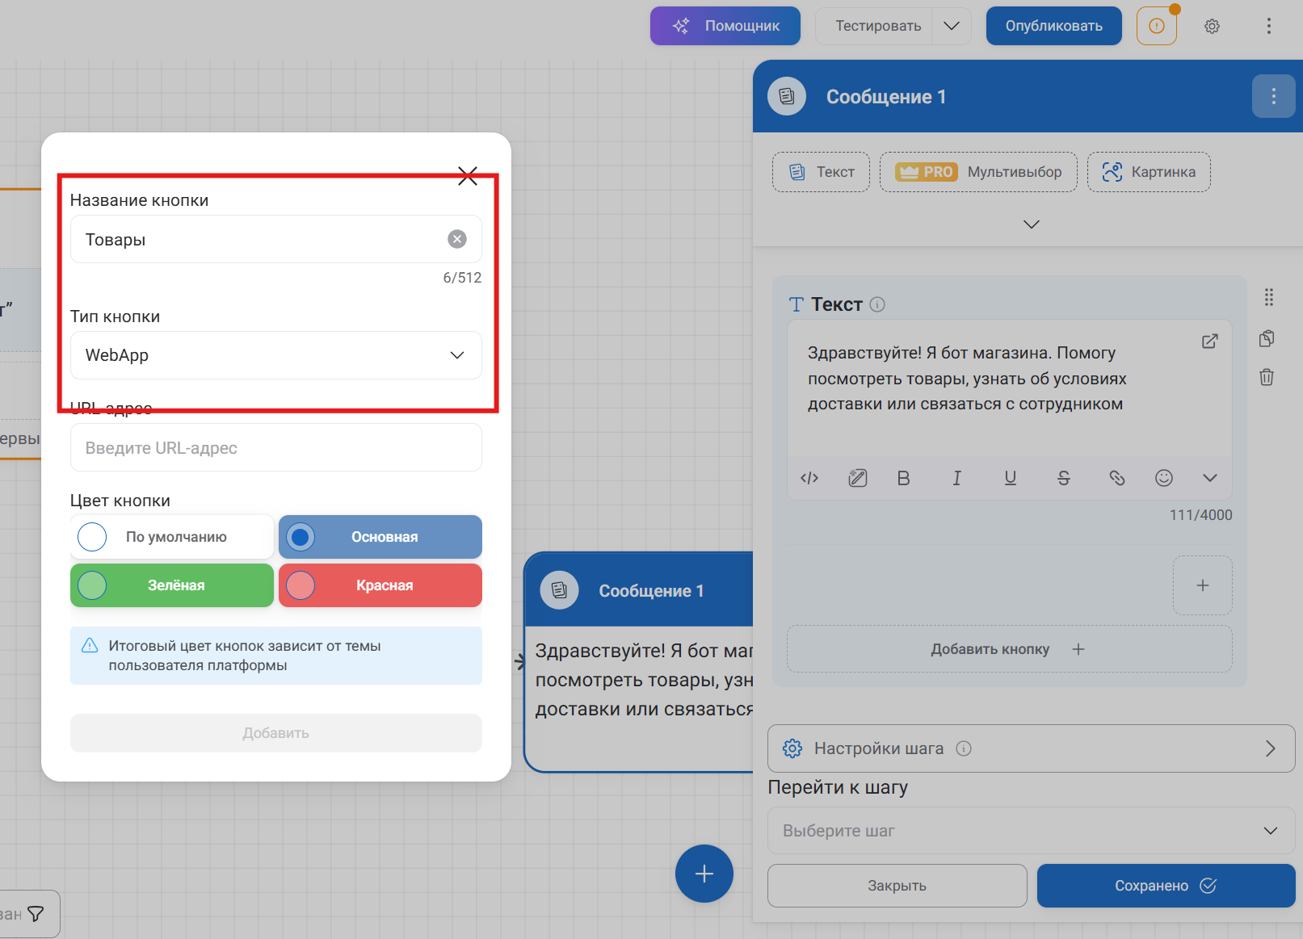The width and height of the screenshot is (1303, 939).
Task: Click the HTML code icon in text toolbar
Action: point(809,478)
